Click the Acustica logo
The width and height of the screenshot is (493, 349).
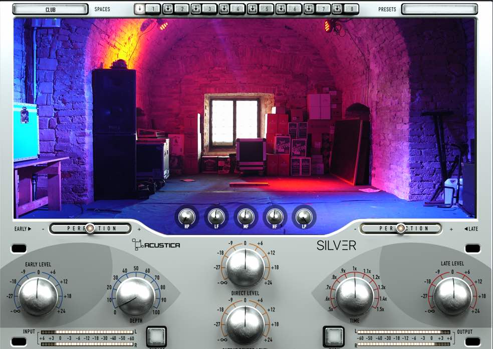tap(156, 245)
